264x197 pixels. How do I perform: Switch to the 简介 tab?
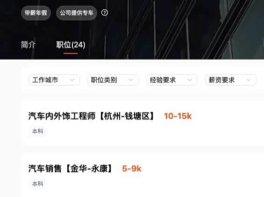[x=29, y=45]
